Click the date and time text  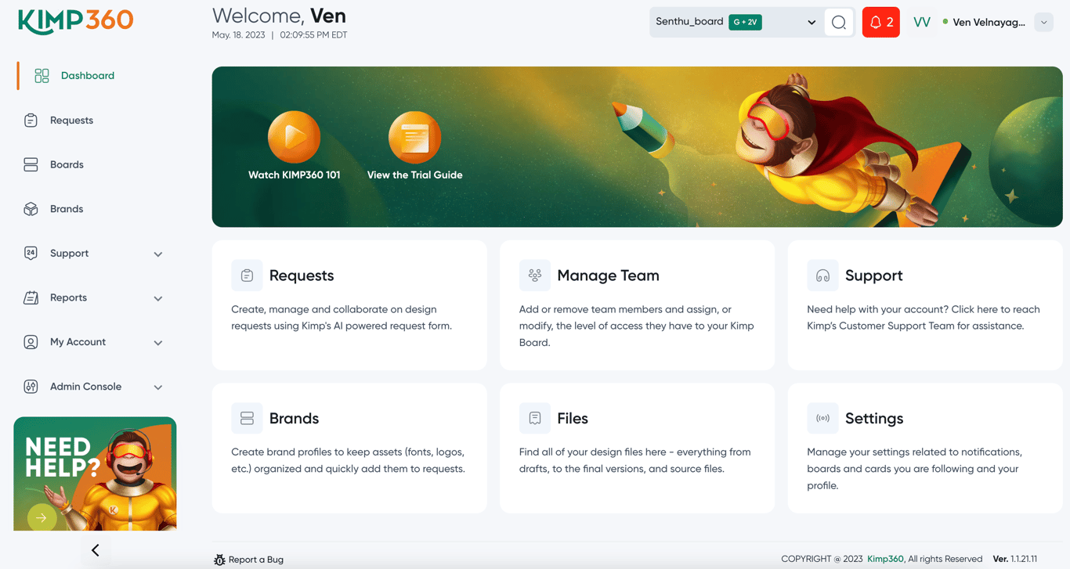click(280, 35)
